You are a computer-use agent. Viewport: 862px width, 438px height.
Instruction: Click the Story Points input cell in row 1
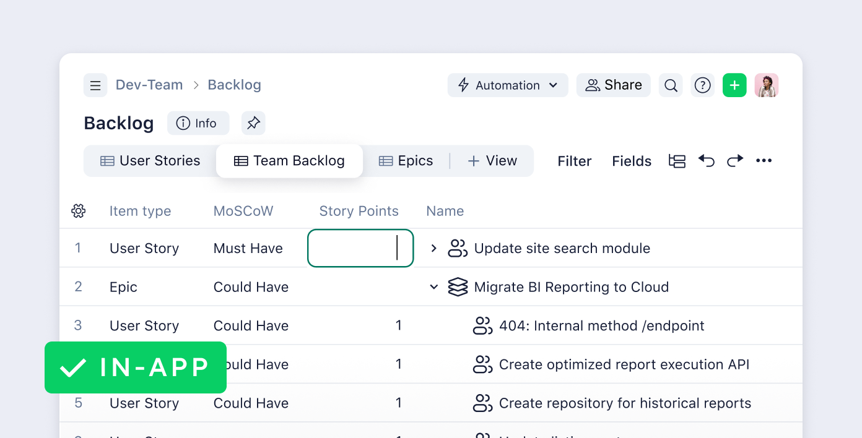pos(360,248)
